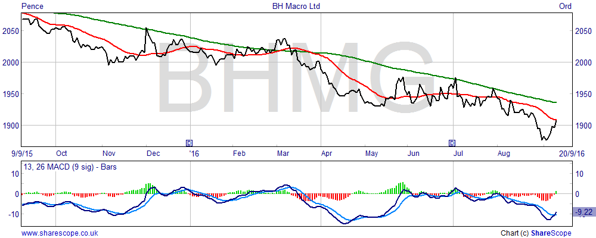Screen dimensions: 596x238
Task: Click the dividend marker near Jul
Action: click(x=452, y=143)
